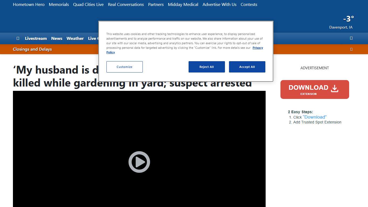Reject All cookies in the dialog

(x=207, y=67)
